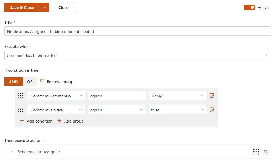Screen dimensions: 275x161
Task: Open the equals operator dropdown for IsInitial row
Action: [117, 110]
